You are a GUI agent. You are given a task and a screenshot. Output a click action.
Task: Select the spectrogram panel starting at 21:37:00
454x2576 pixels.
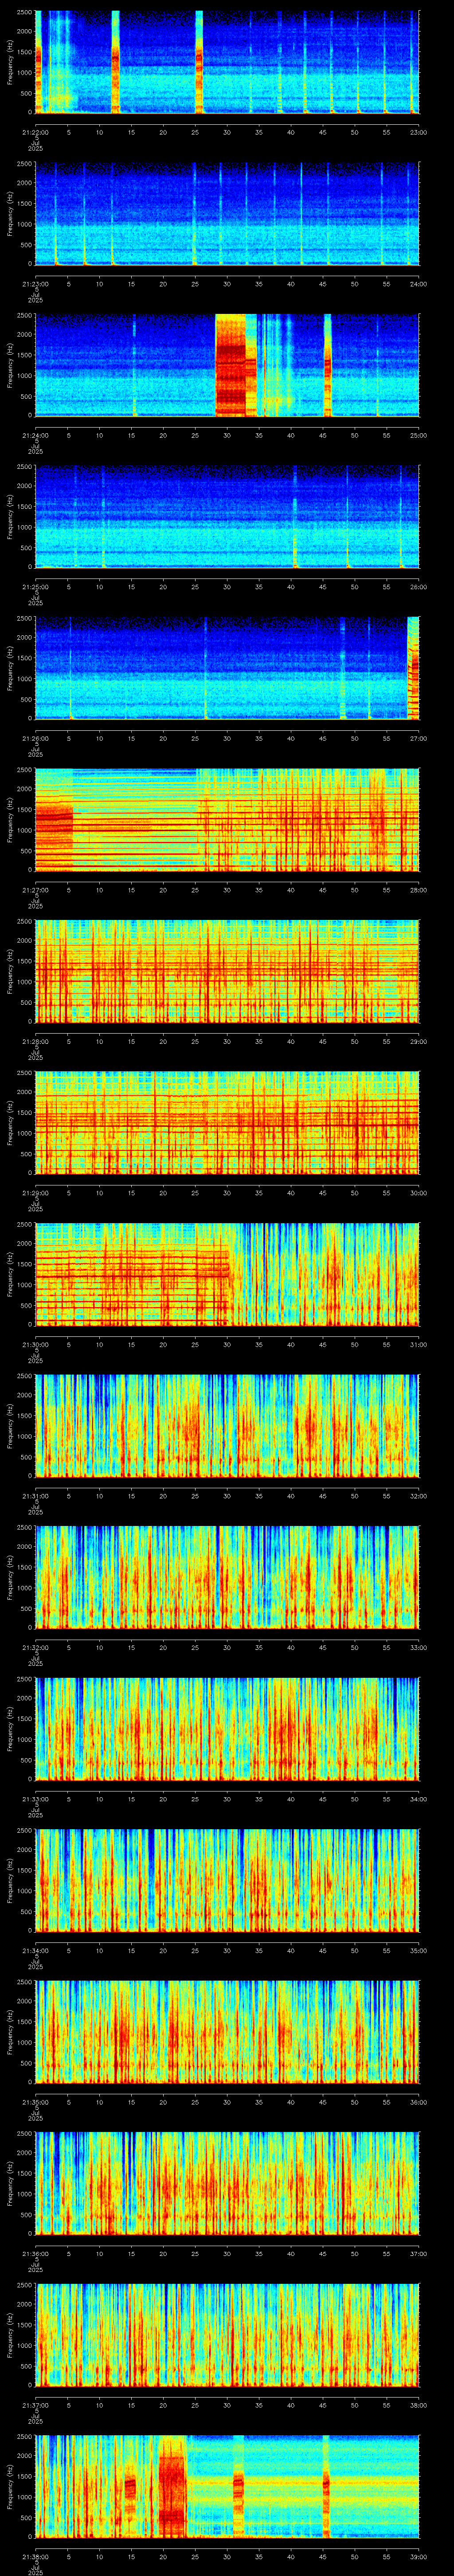click(x=227, y=2334)
